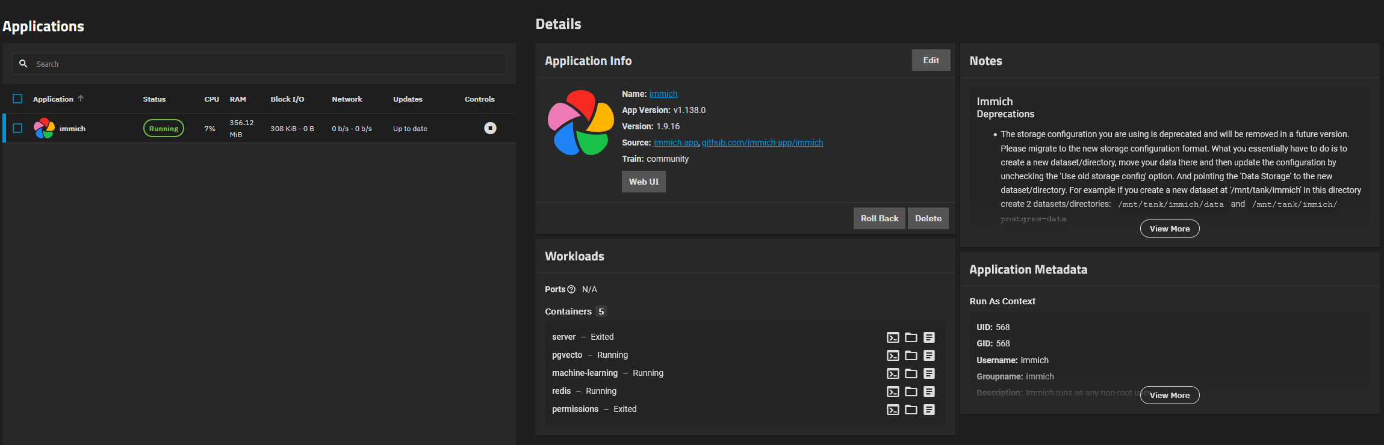Click the Status column header
This screenshot has height=445, width=1384.
click(x=154, y=99)
